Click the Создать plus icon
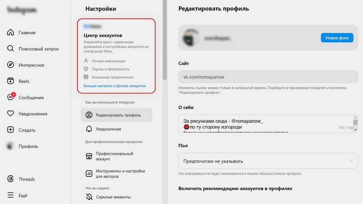 pos(11,130)
